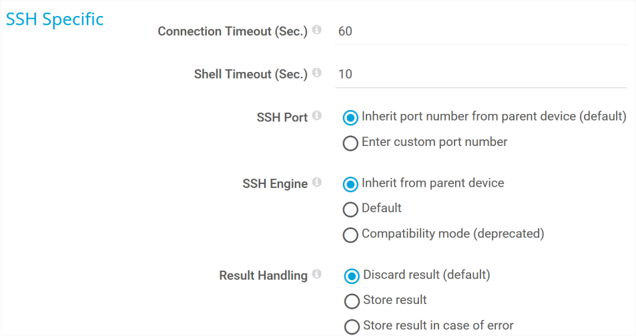This screenshot has height=336, width=636.
Task: Click the Connection Timeout input field
Action: (481, 32)
